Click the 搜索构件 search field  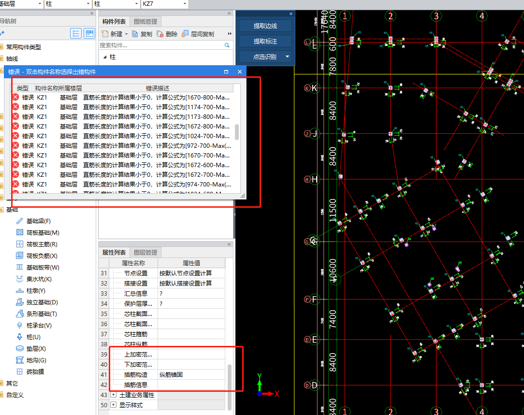tap(160, 45)
